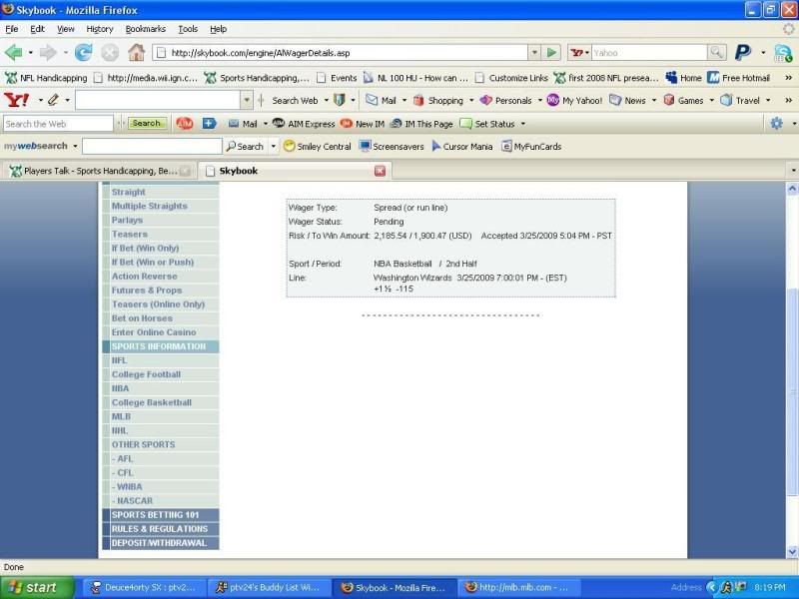The image size is (799, 599).
Task: Select the Skybook tab
Action: [295, 171]
